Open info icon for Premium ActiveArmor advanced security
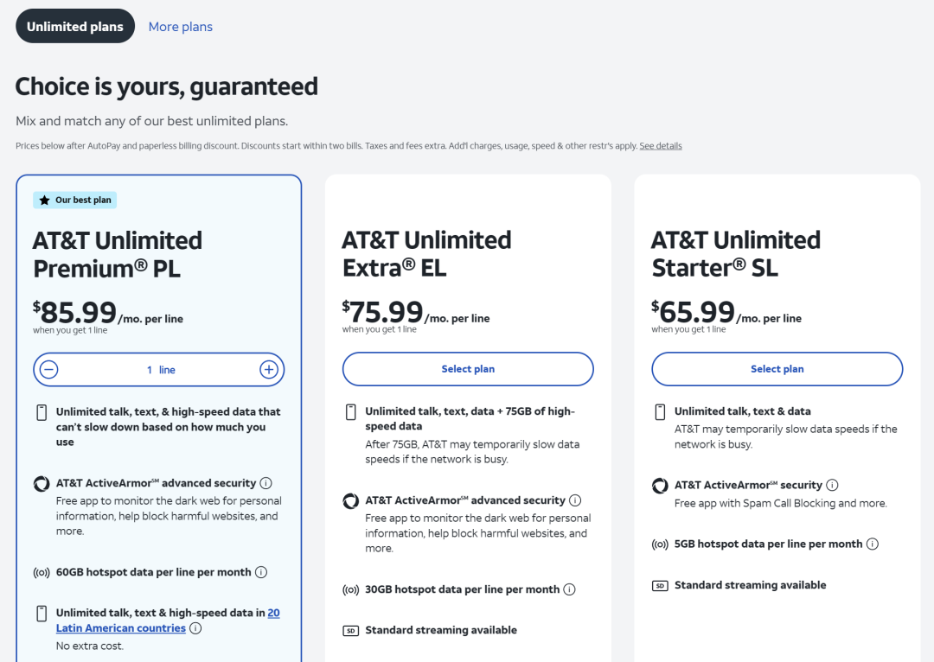 click(266, 483)
